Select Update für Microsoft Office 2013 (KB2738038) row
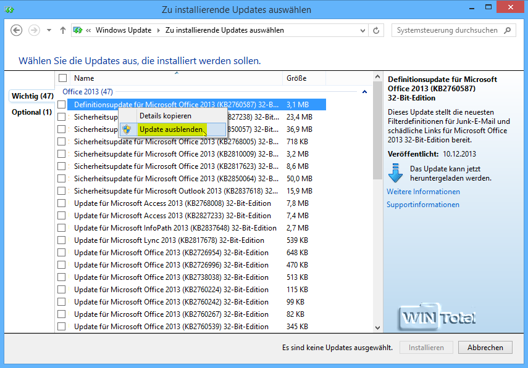The image size is (528, 368). point(196,277)
